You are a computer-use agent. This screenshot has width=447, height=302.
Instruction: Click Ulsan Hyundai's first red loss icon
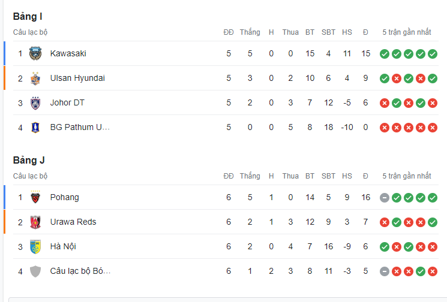click(x=397, y=78)
